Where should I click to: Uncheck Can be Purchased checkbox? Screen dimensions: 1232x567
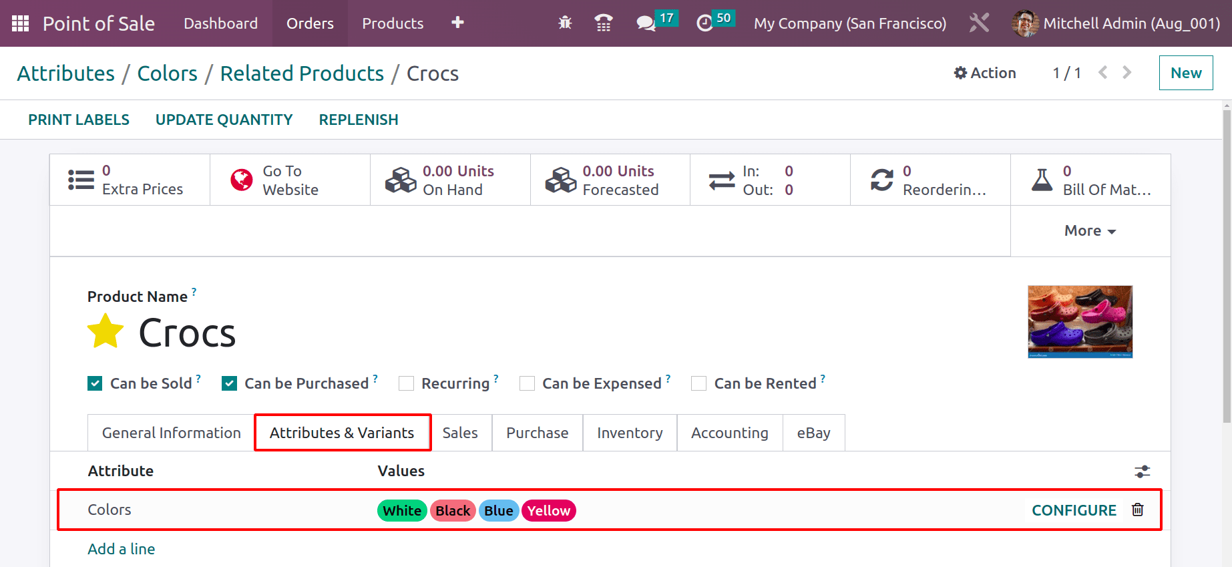click(x=229, y=383)
